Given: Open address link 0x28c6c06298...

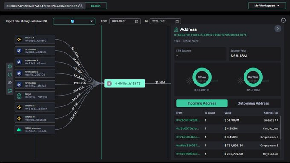Looking at the screenshot, I should pos(188,120).
